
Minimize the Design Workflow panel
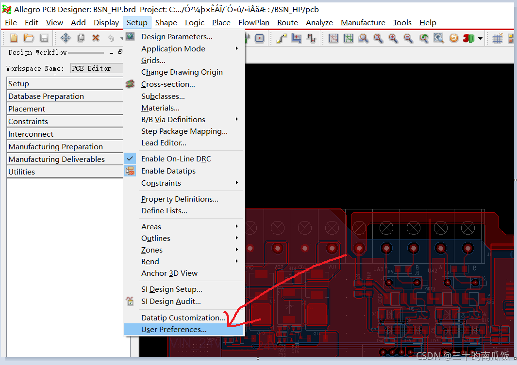click(112, 52)
